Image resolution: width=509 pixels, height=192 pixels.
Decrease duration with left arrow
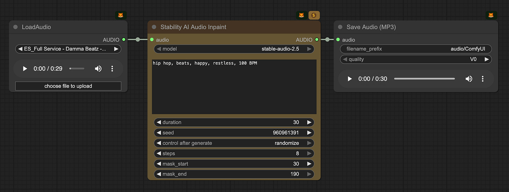pos(159,122)
